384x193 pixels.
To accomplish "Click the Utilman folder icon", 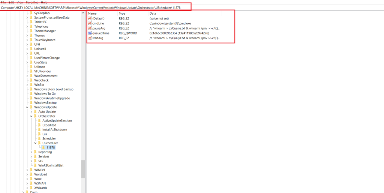I will [31, 67].
